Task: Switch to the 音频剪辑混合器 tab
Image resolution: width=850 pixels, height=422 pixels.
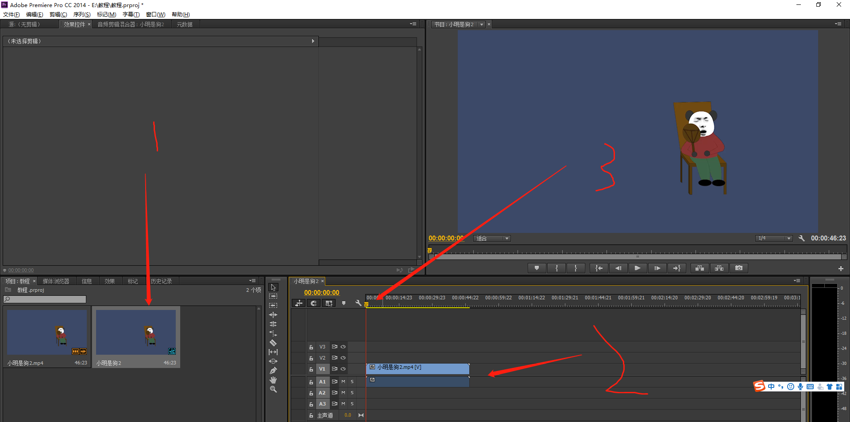Action: [x=131, y=24]
